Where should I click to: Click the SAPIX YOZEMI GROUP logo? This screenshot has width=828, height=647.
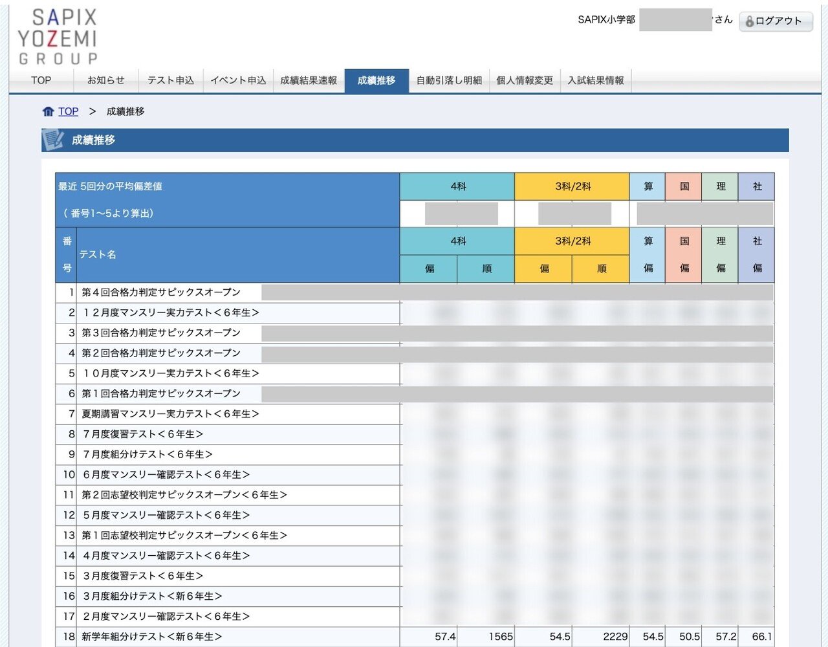point(58,37)
